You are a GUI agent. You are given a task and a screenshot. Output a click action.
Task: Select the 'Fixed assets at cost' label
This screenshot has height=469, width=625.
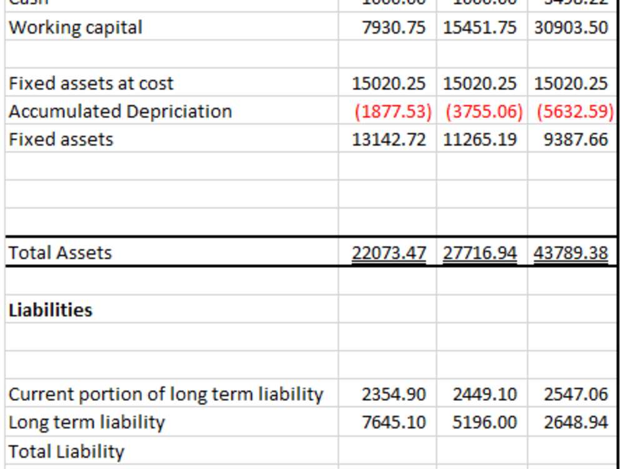(91, 84)
